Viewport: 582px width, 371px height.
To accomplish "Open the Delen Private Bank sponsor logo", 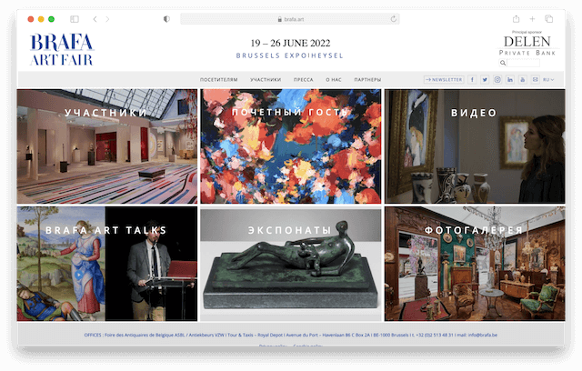I will [x=527, y=45].
